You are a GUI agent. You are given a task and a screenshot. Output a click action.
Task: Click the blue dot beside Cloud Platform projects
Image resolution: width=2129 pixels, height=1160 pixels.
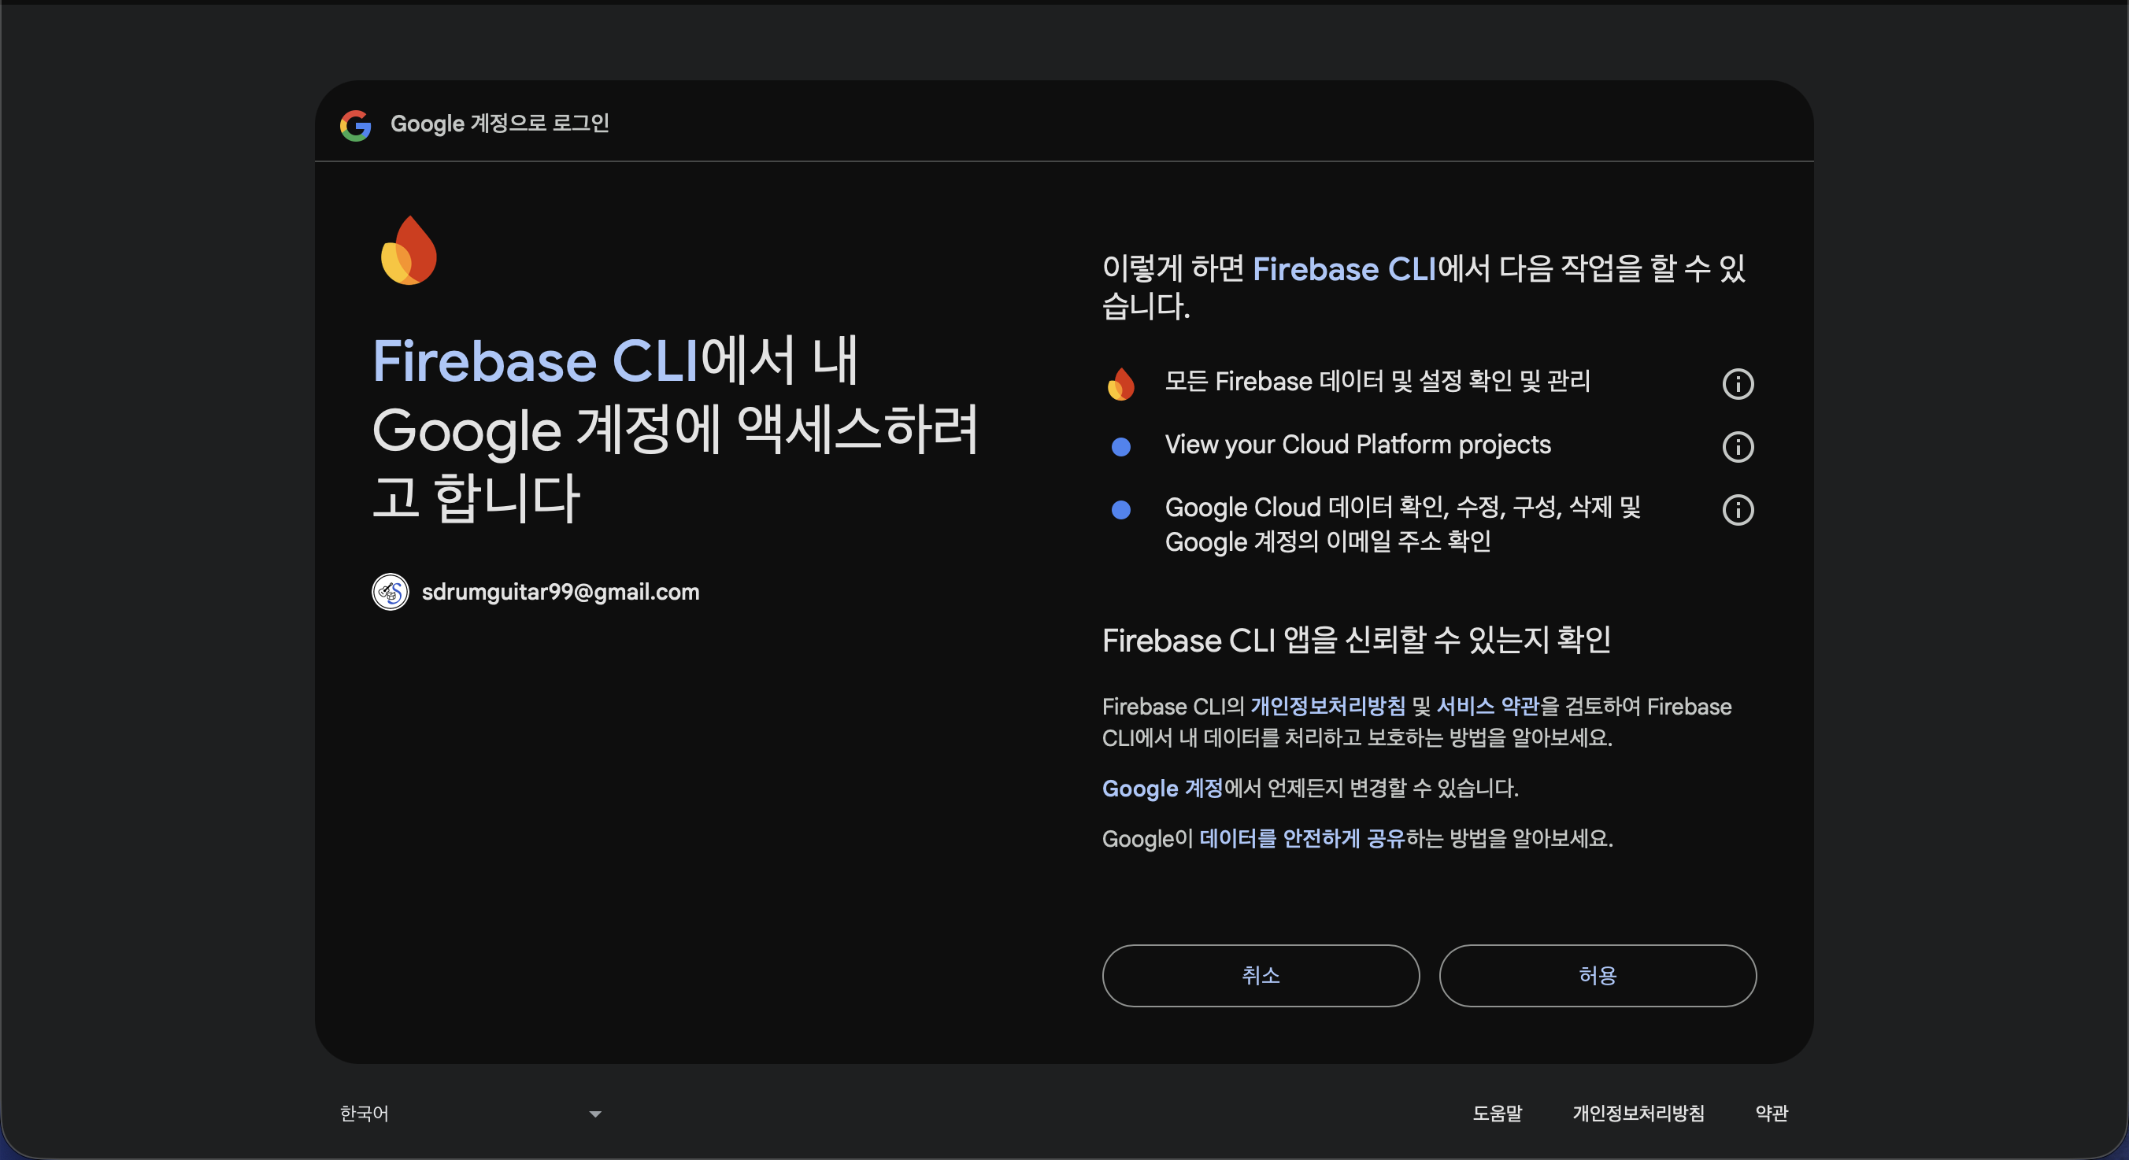click(x=1120, y=447)
